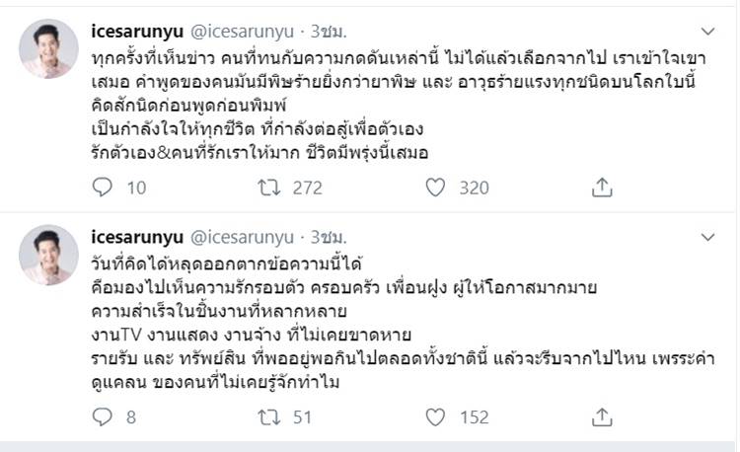Viewport: 740px width, 452px height.
Task: Open the icesarunyu profile name in second tweet
Action: [x=143, y=238]
